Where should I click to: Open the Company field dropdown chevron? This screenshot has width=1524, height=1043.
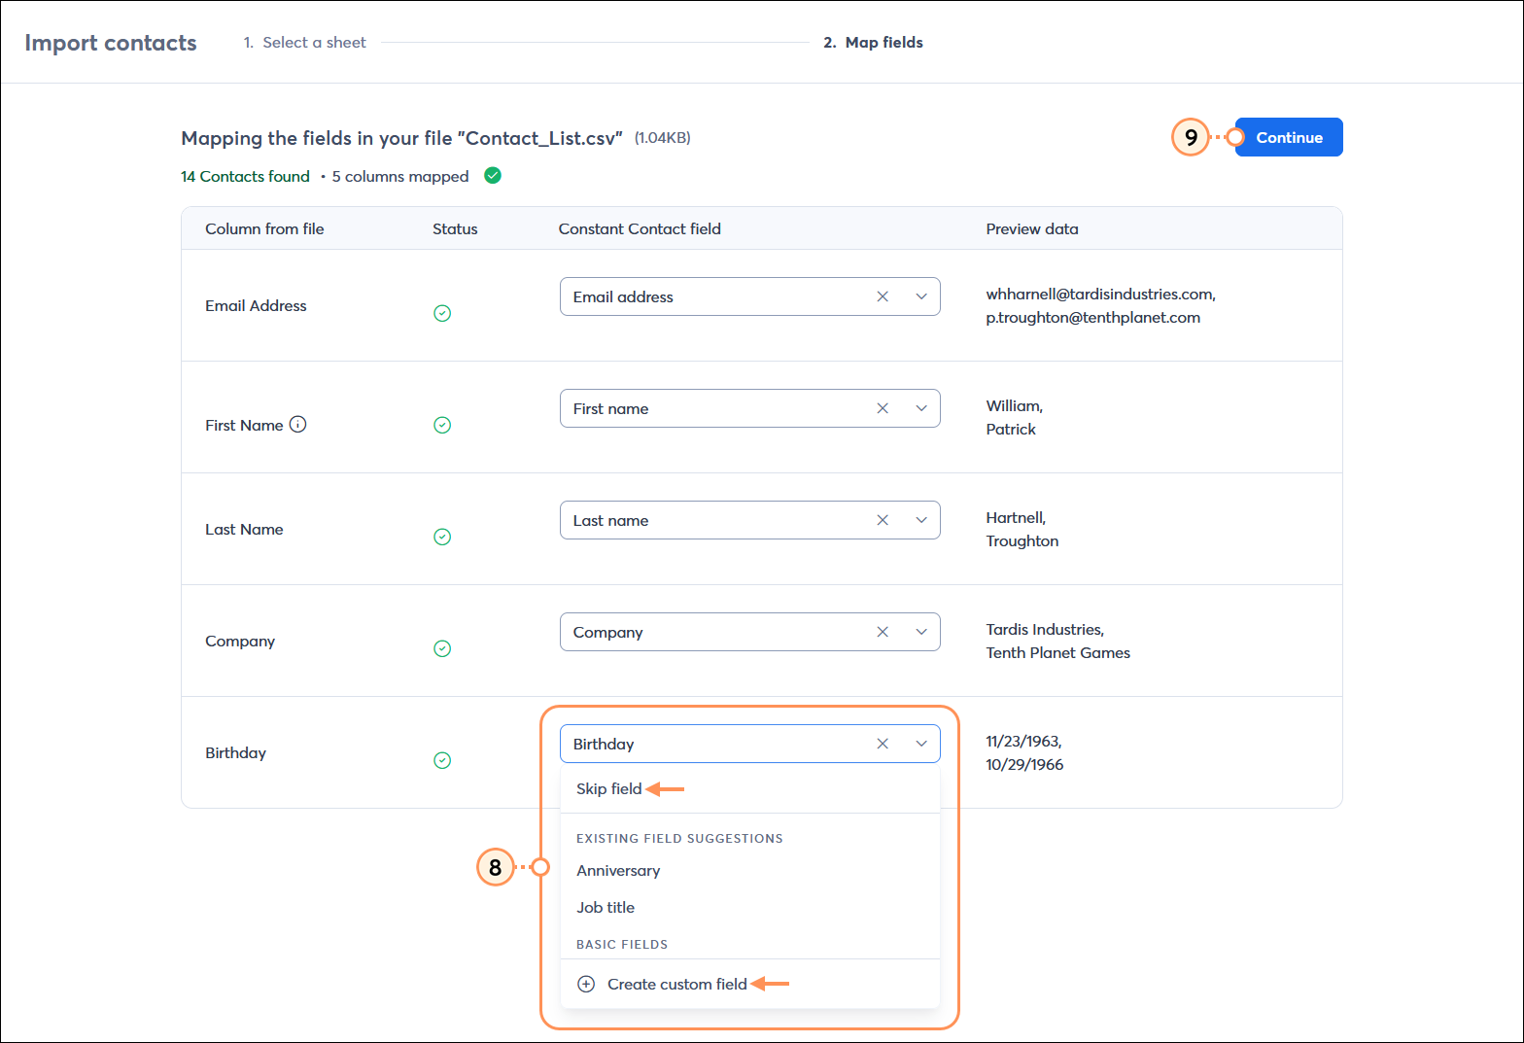tap(921, 632)
